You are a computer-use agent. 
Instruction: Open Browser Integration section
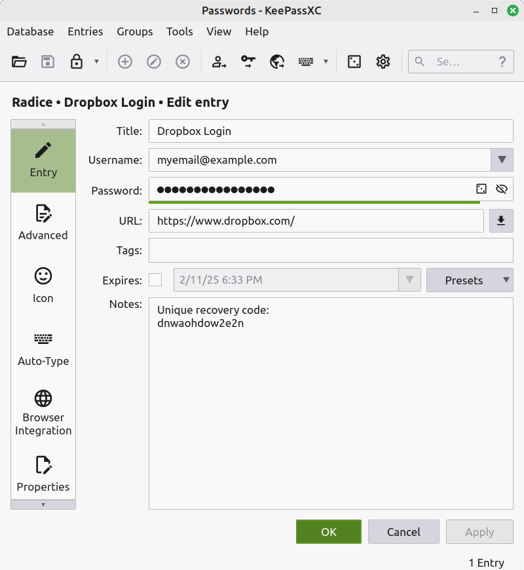point(43,413)
